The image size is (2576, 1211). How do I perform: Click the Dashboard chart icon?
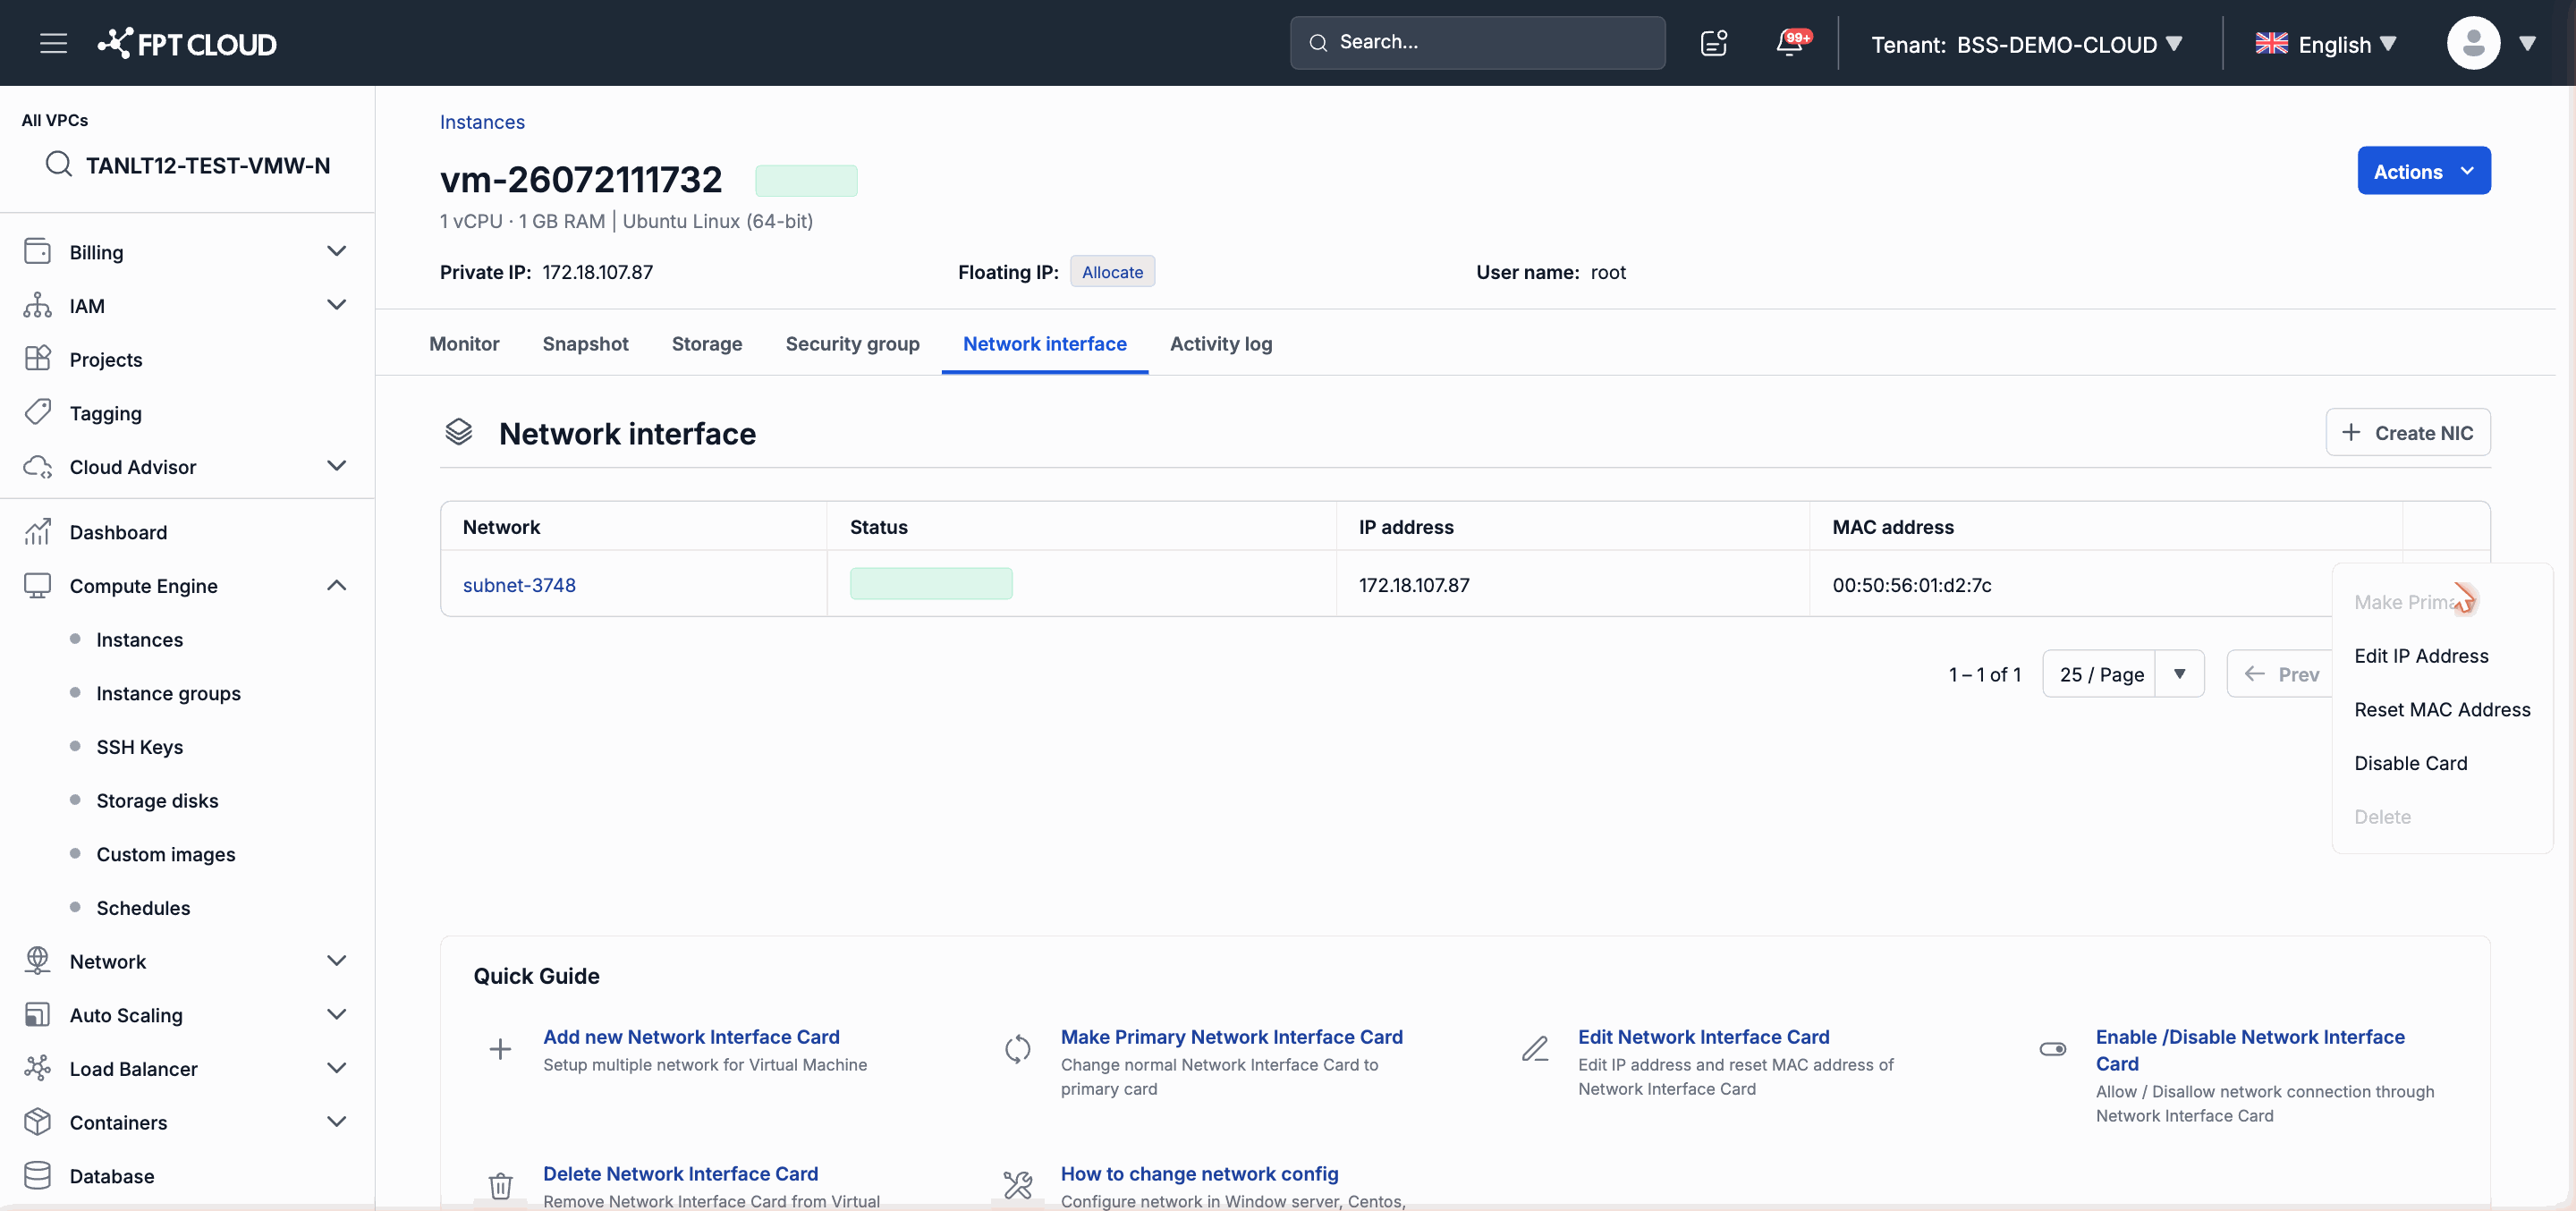coord(37,531)
